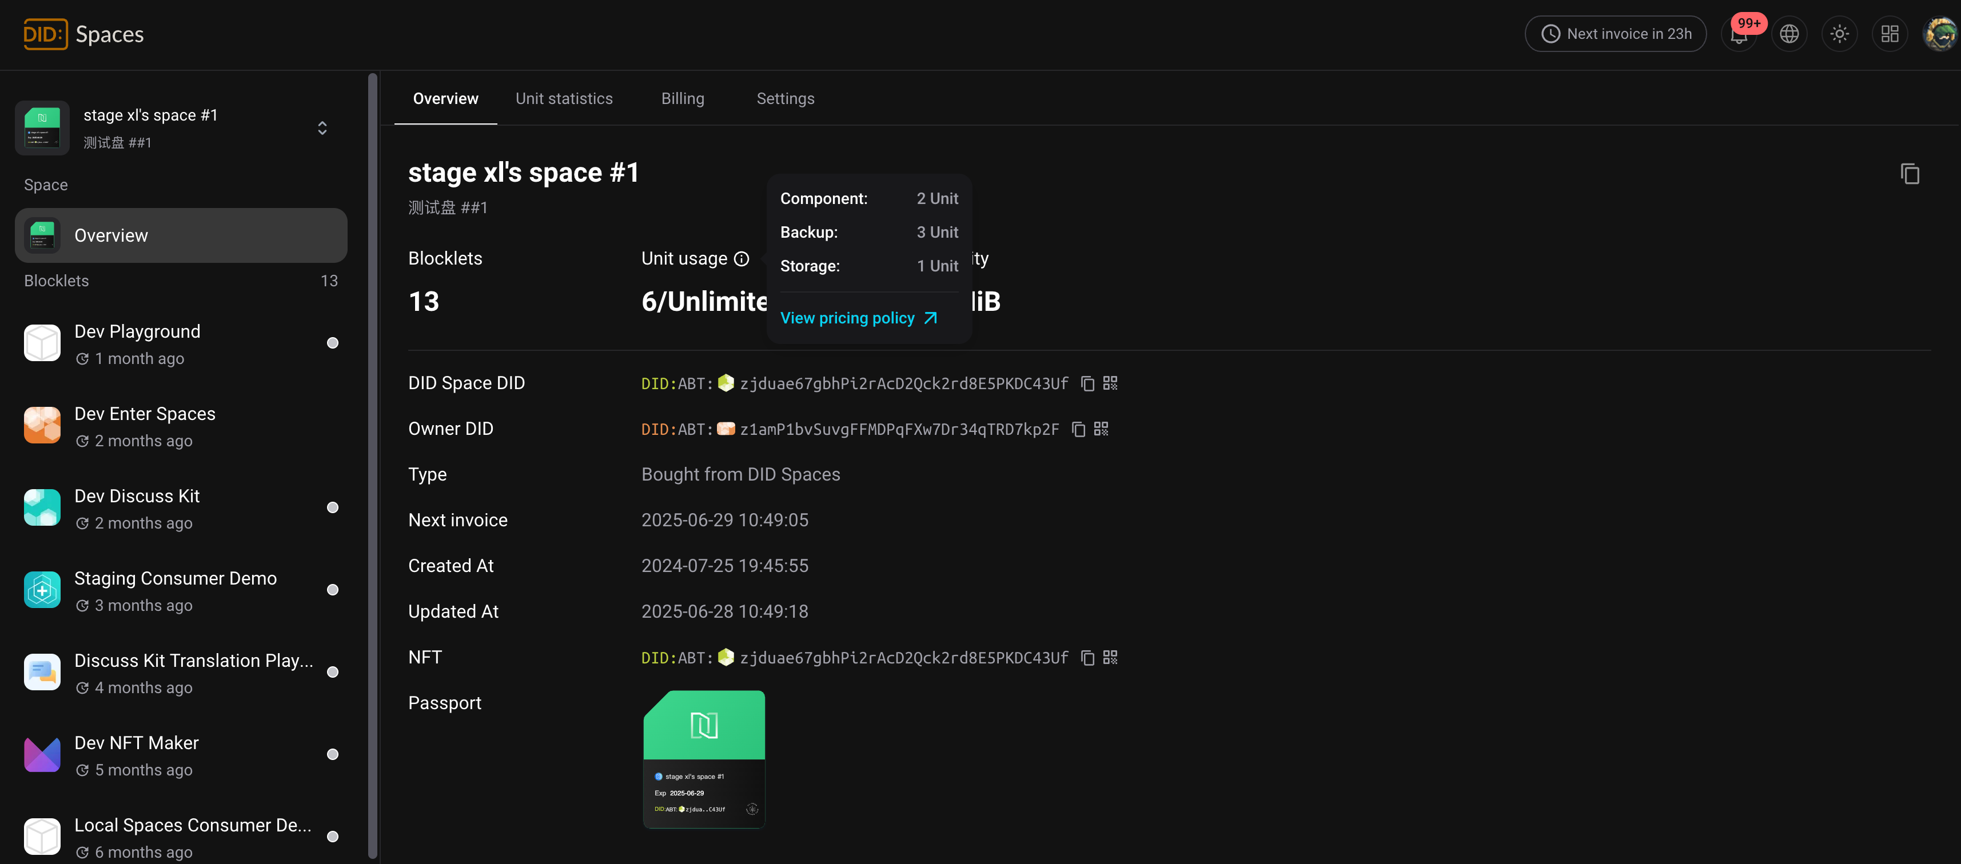Click the sidebar vertical scrollbar
This screenshot has width=1961, height=864.
[372, 457]
